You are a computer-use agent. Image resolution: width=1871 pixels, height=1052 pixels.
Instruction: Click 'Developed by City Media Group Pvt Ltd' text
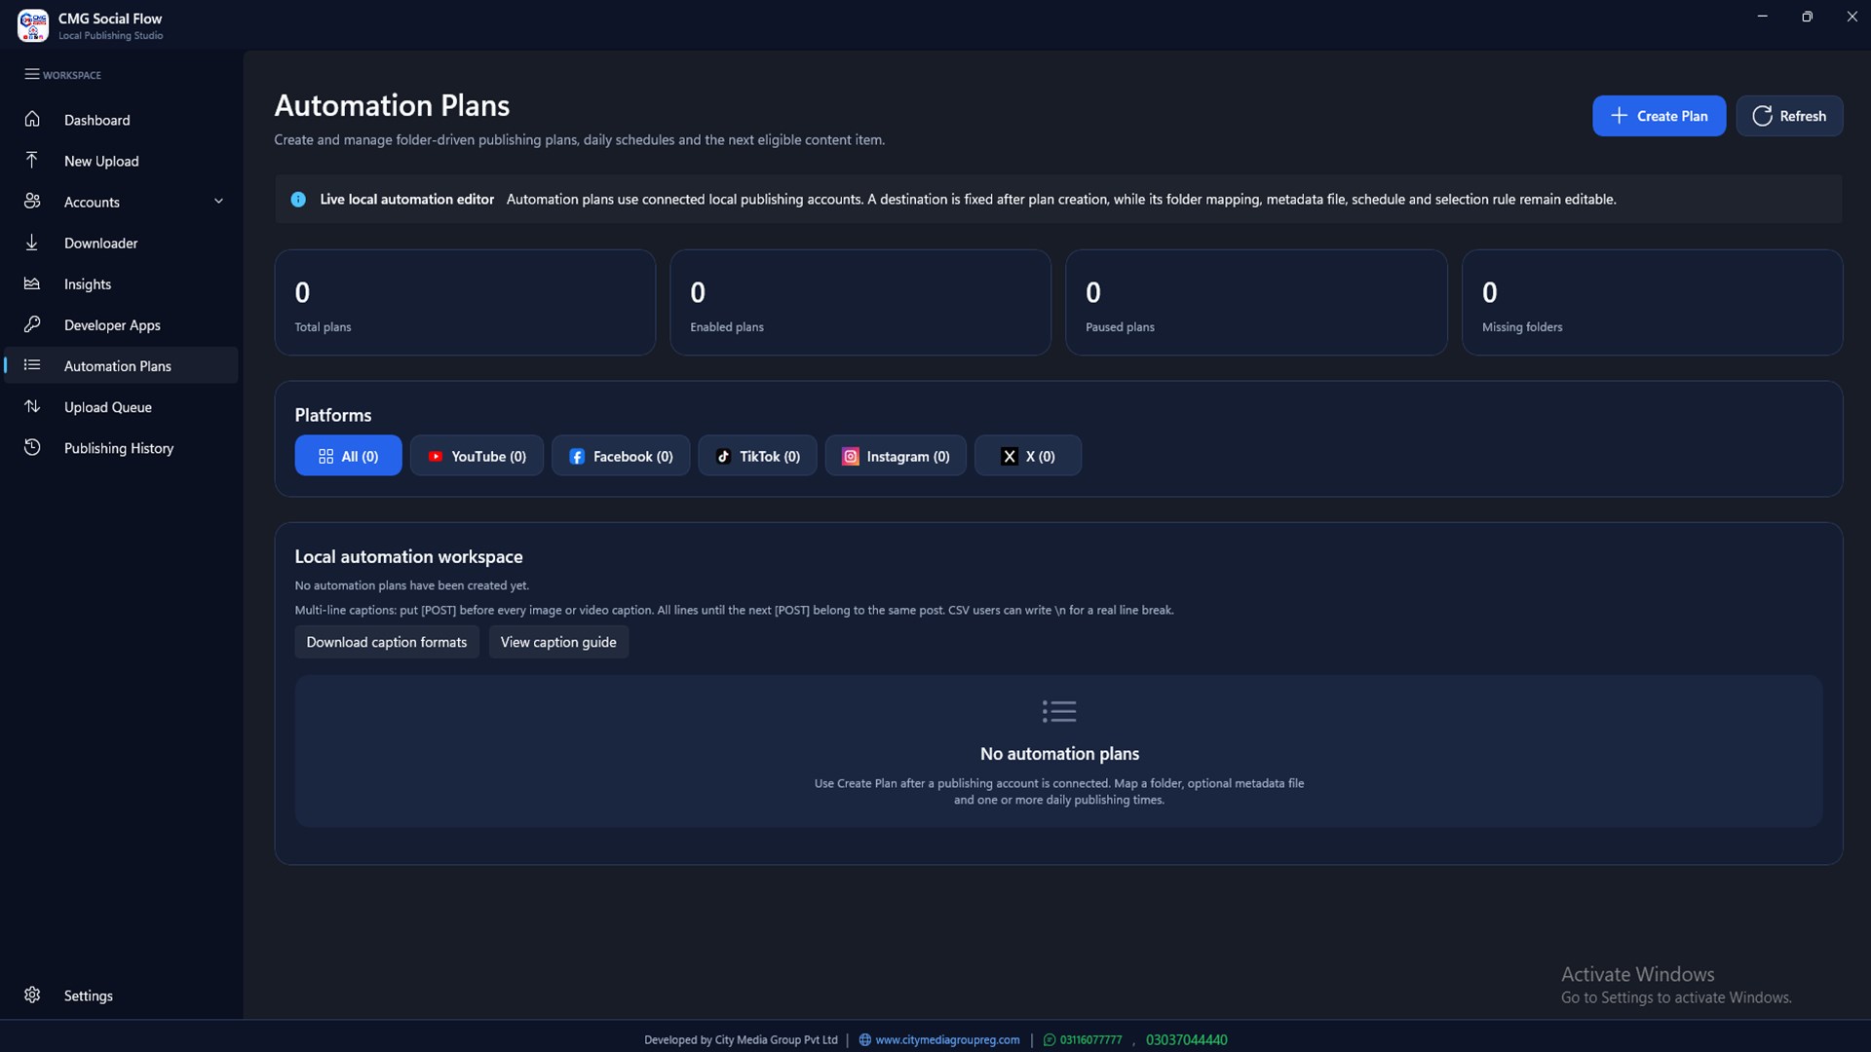coord(741,1039)
